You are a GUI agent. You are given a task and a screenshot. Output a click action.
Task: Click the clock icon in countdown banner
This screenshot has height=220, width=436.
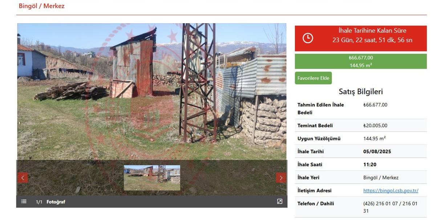point(308,38)
